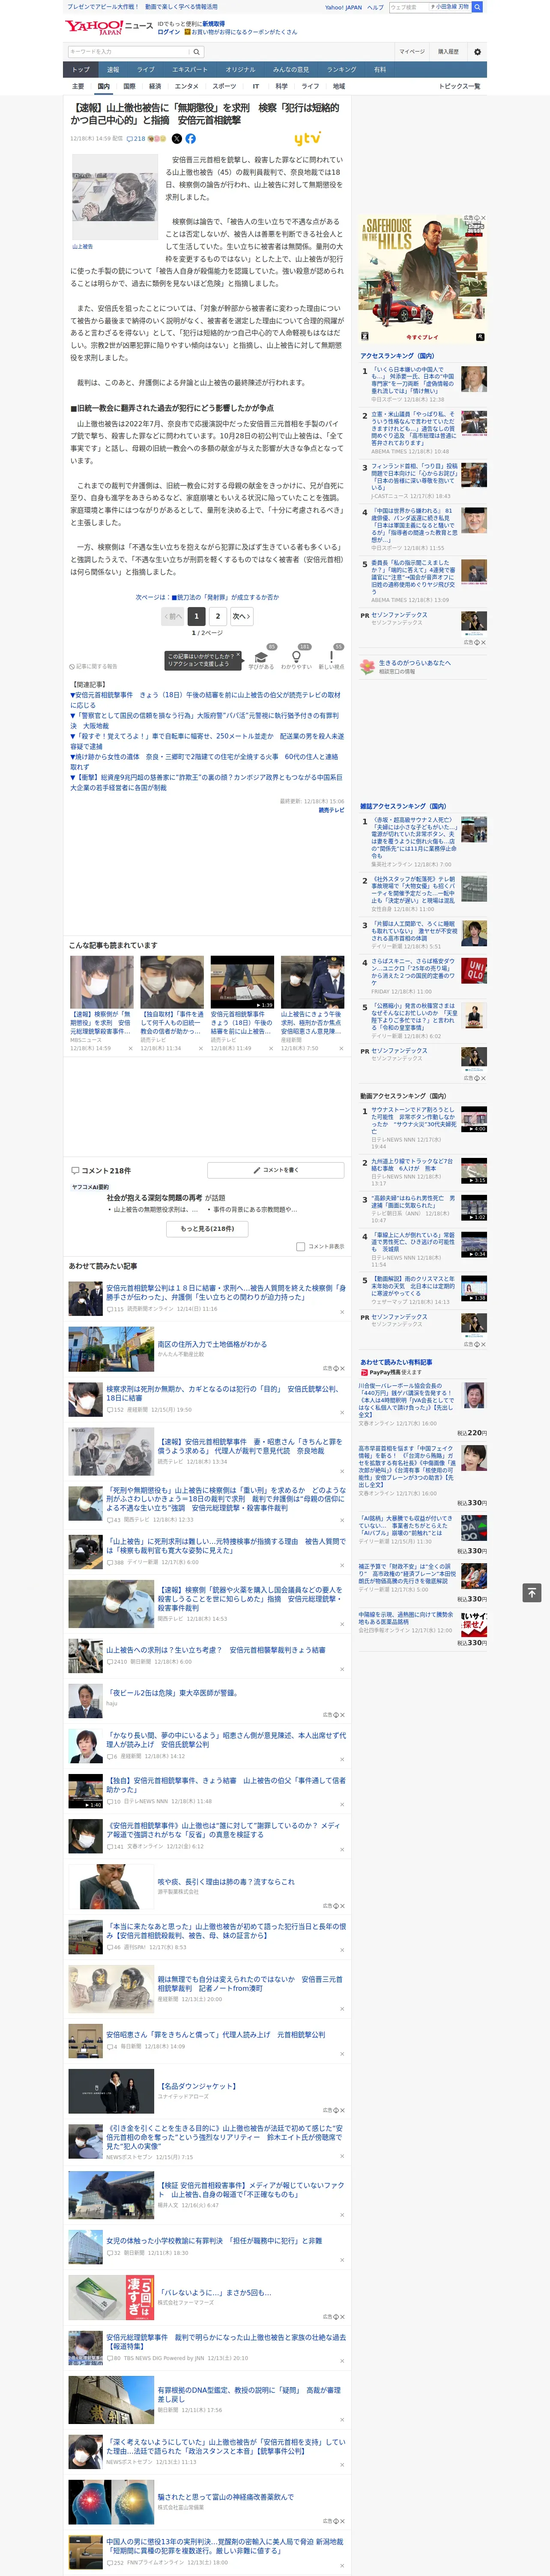Open 安倍昭恵さん「罪をきちんと償って」article
550x2576 pixels.
click(x=215, y=2034)
